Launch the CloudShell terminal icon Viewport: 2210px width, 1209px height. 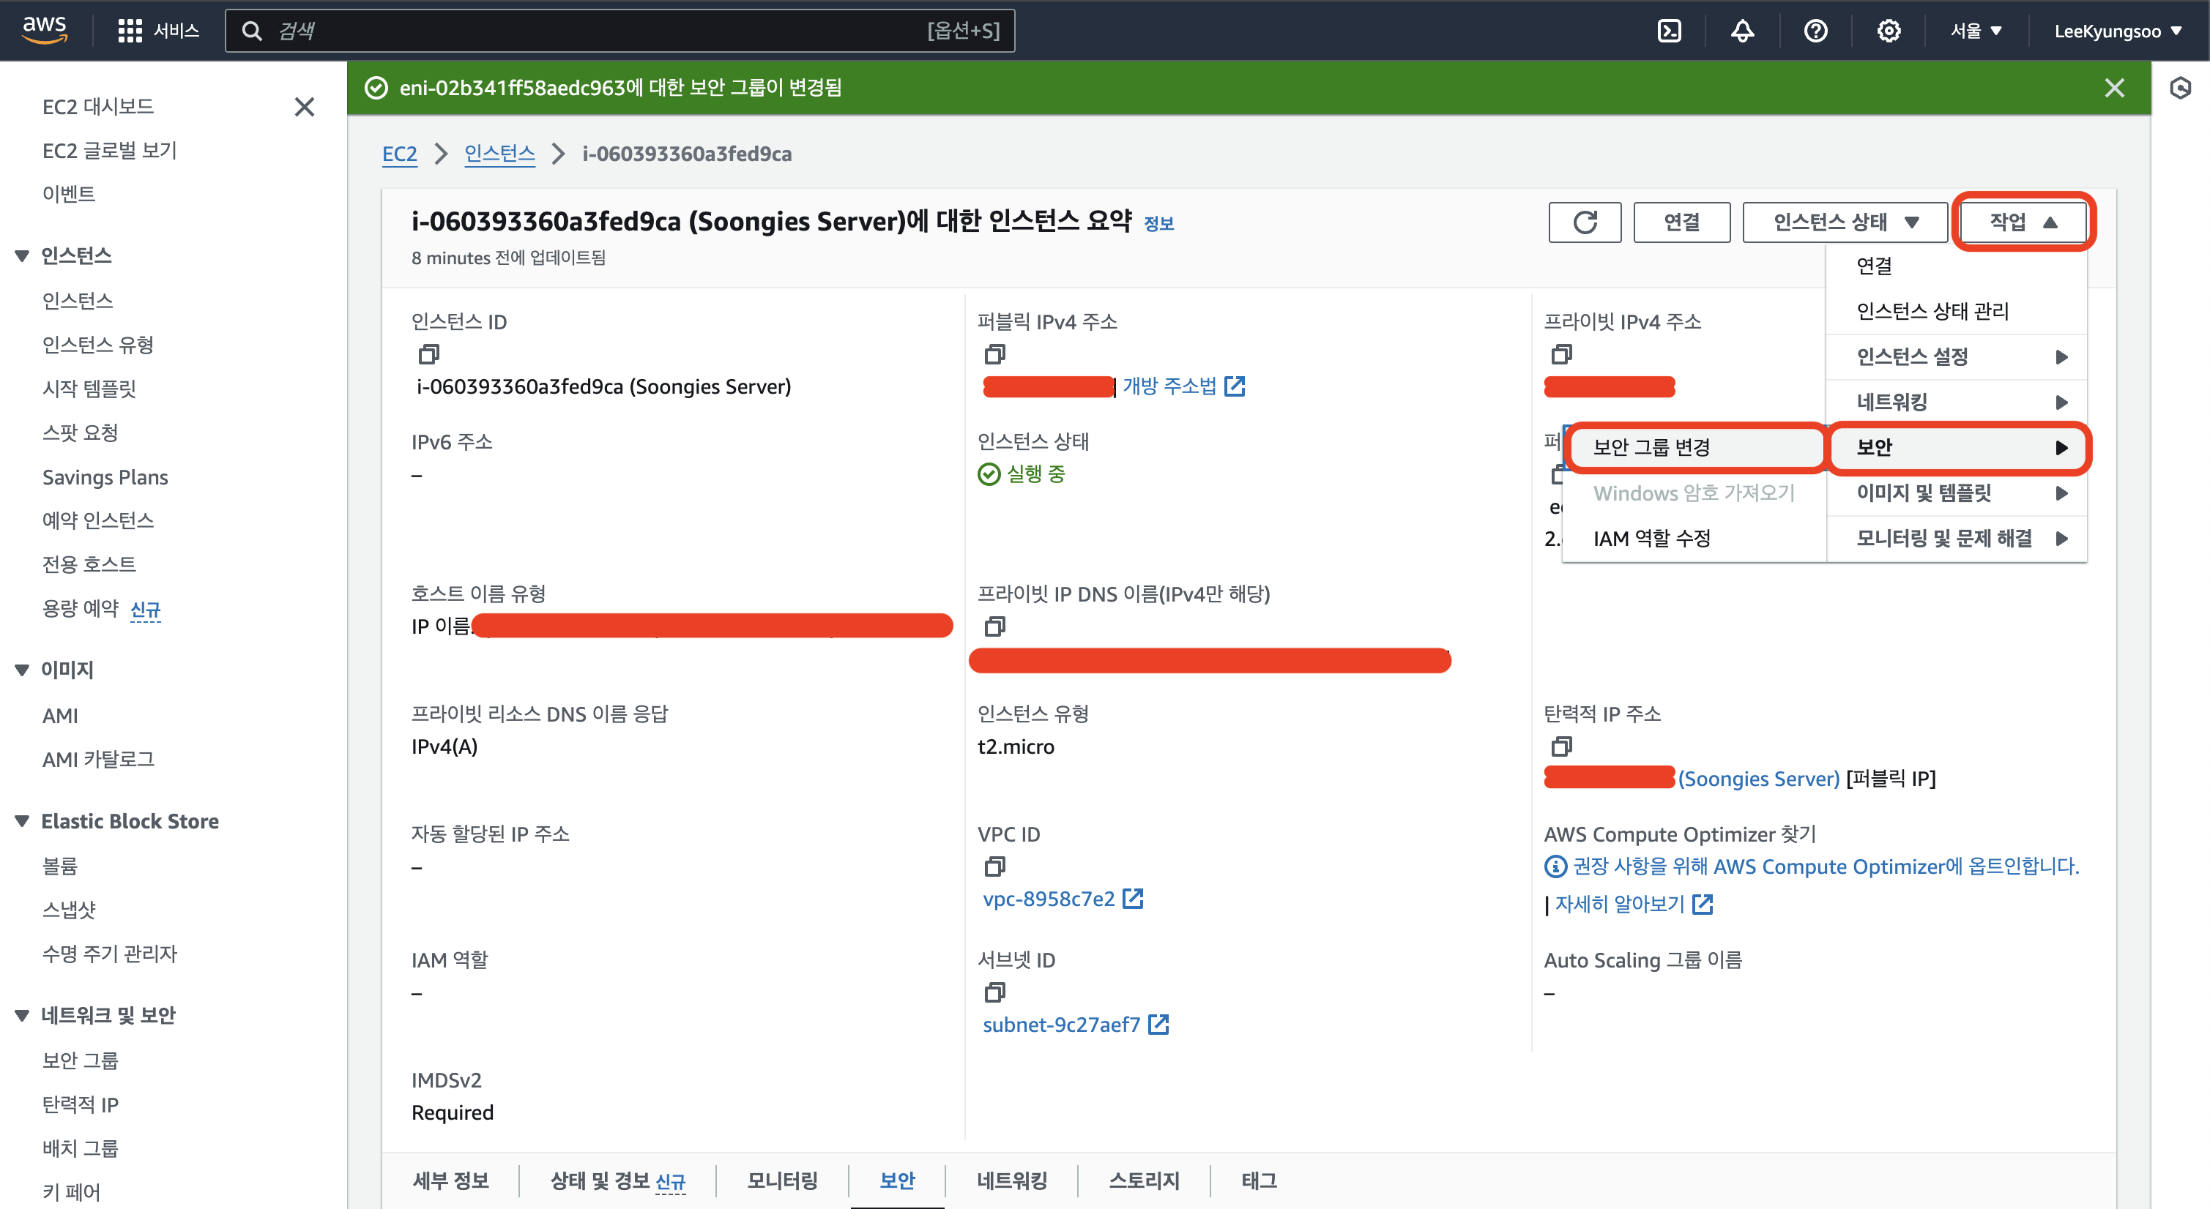[x=1669, y=31]
